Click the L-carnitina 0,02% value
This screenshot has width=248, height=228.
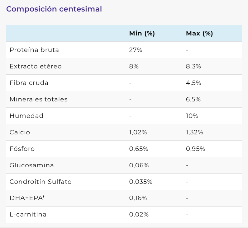click(139, 215)
